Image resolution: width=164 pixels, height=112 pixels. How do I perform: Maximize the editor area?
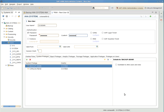(156, 13)
